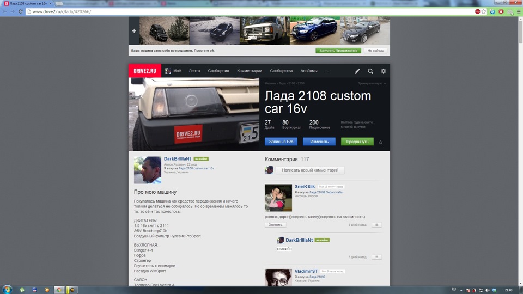The height and width of the screenshot is (294, 523).
Task: Click the translate extension icon
Action: [x=492, y=11]
